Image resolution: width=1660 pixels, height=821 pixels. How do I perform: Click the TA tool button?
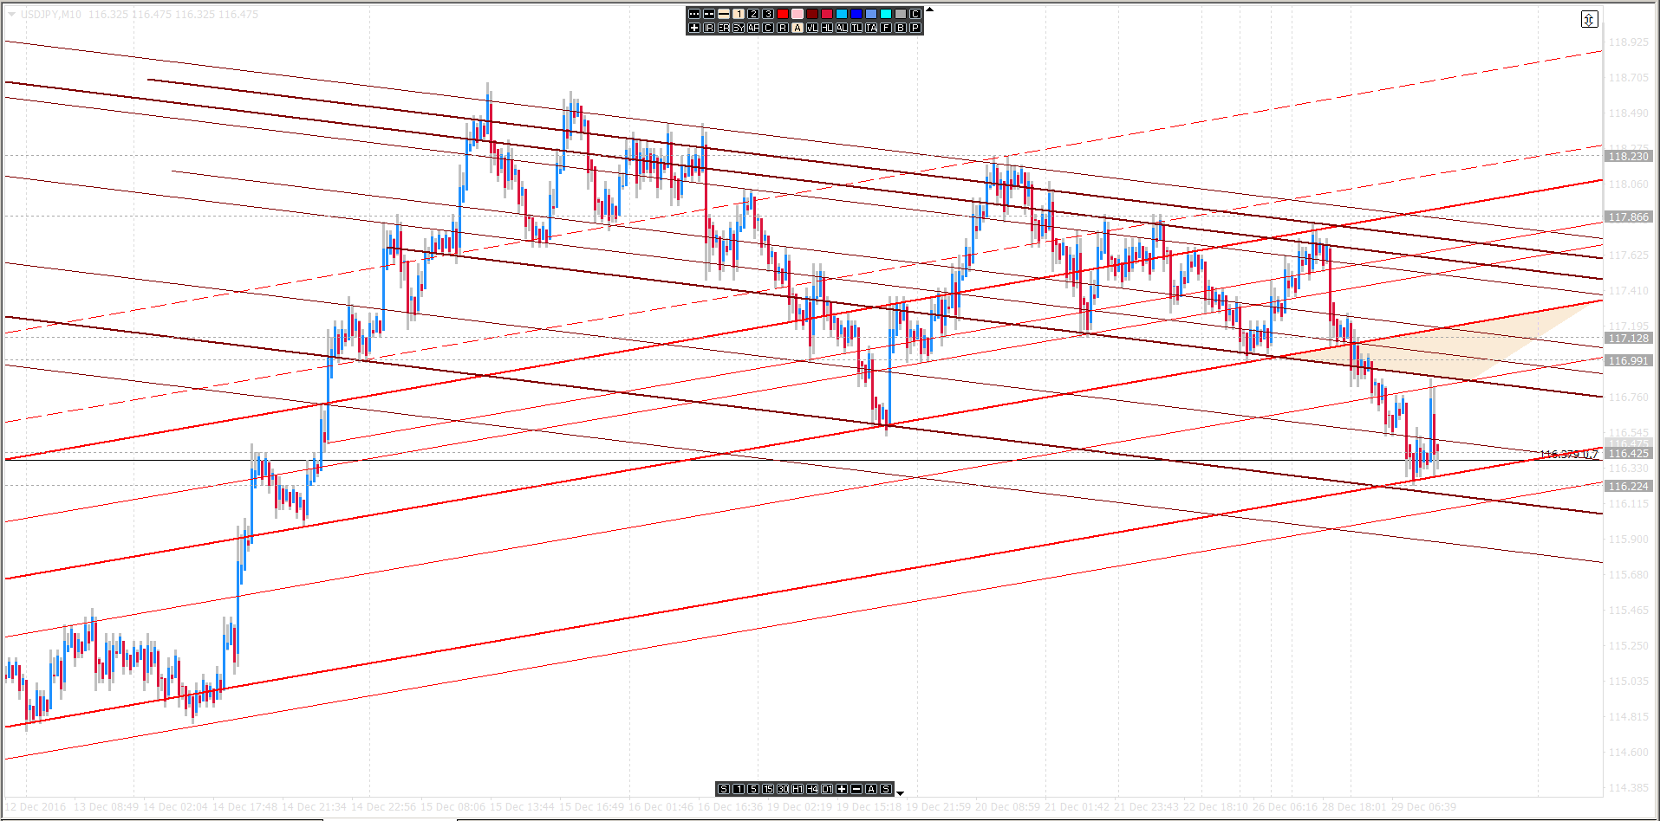pos(871,28)
